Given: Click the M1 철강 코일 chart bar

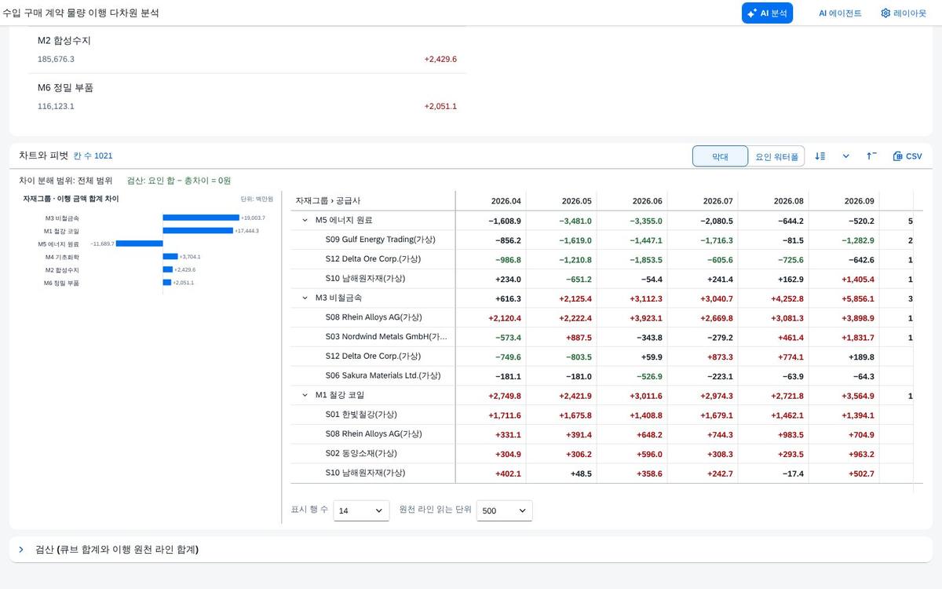Looking at the screenshot, I should tap(198, 231).
